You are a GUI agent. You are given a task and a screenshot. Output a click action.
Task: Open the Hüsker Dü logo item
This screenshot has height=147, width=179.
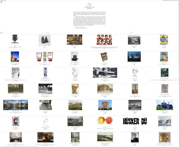[135, 121]
